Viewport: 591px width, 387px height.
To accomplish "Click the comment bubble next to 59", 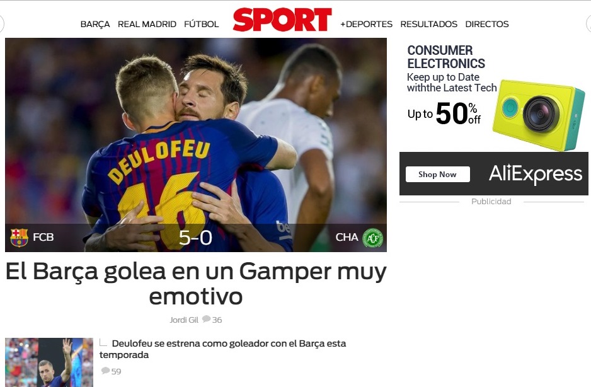I will pyautogui.click(x=106, y=371).
